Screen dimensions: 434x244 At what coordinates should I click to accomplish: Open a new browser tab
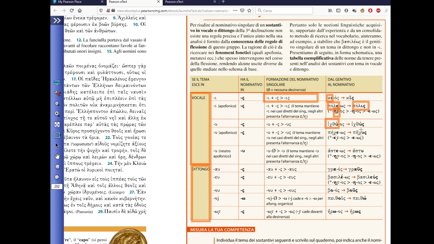(x=223, y=2)
